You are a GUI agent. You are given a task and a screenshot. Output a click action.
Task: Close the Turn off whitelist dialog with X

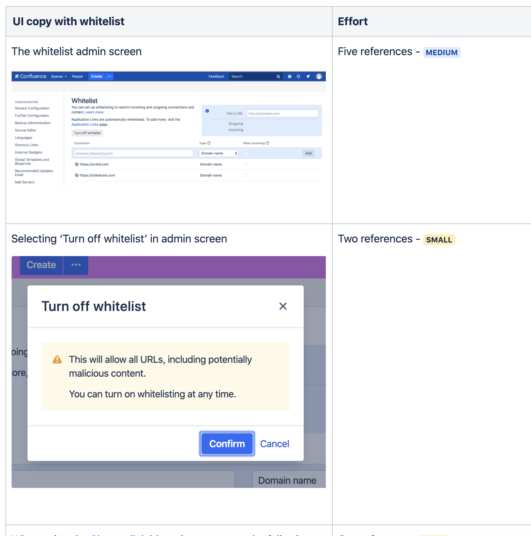(x=283, y=306)
